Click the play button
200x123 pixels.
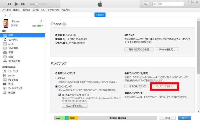(16, 4)
